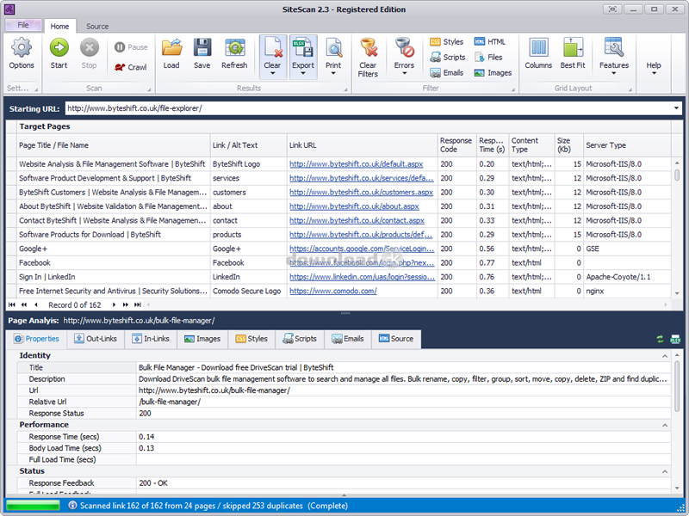
Task: Toggle the Pause scan button
Action: 131,47
